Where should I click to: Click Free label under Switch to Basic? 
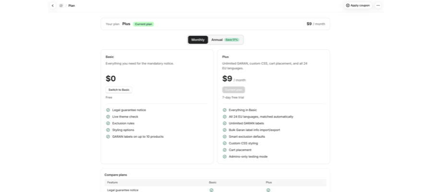pyautogui.click(x=109, y=97)
